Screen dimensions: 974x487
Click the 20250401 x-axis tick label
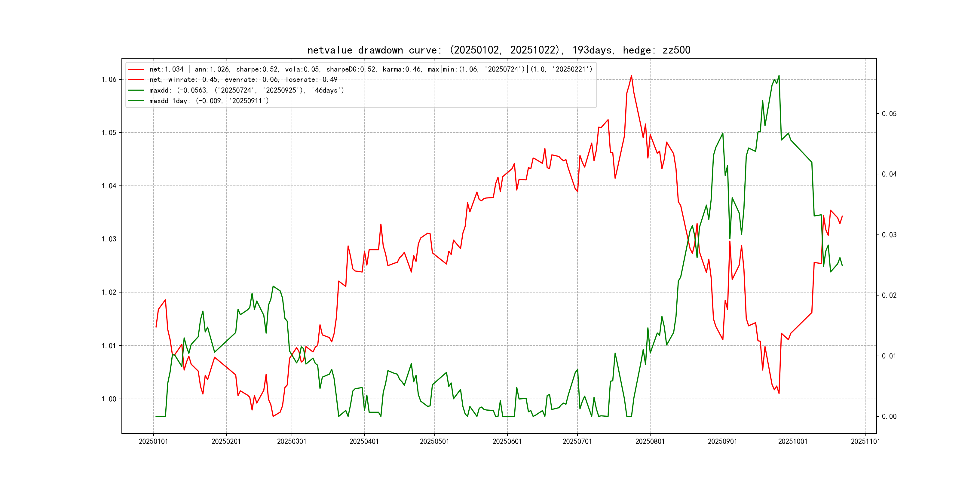[x=364, y=442]
